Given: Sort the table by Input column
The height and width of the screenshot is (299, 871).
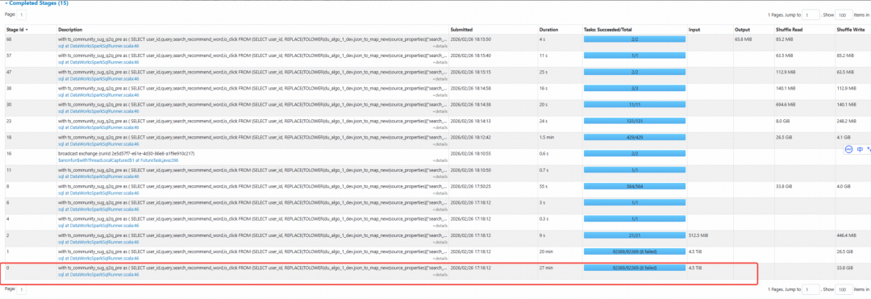Looking at the screenshot, I should pos(694,29).
